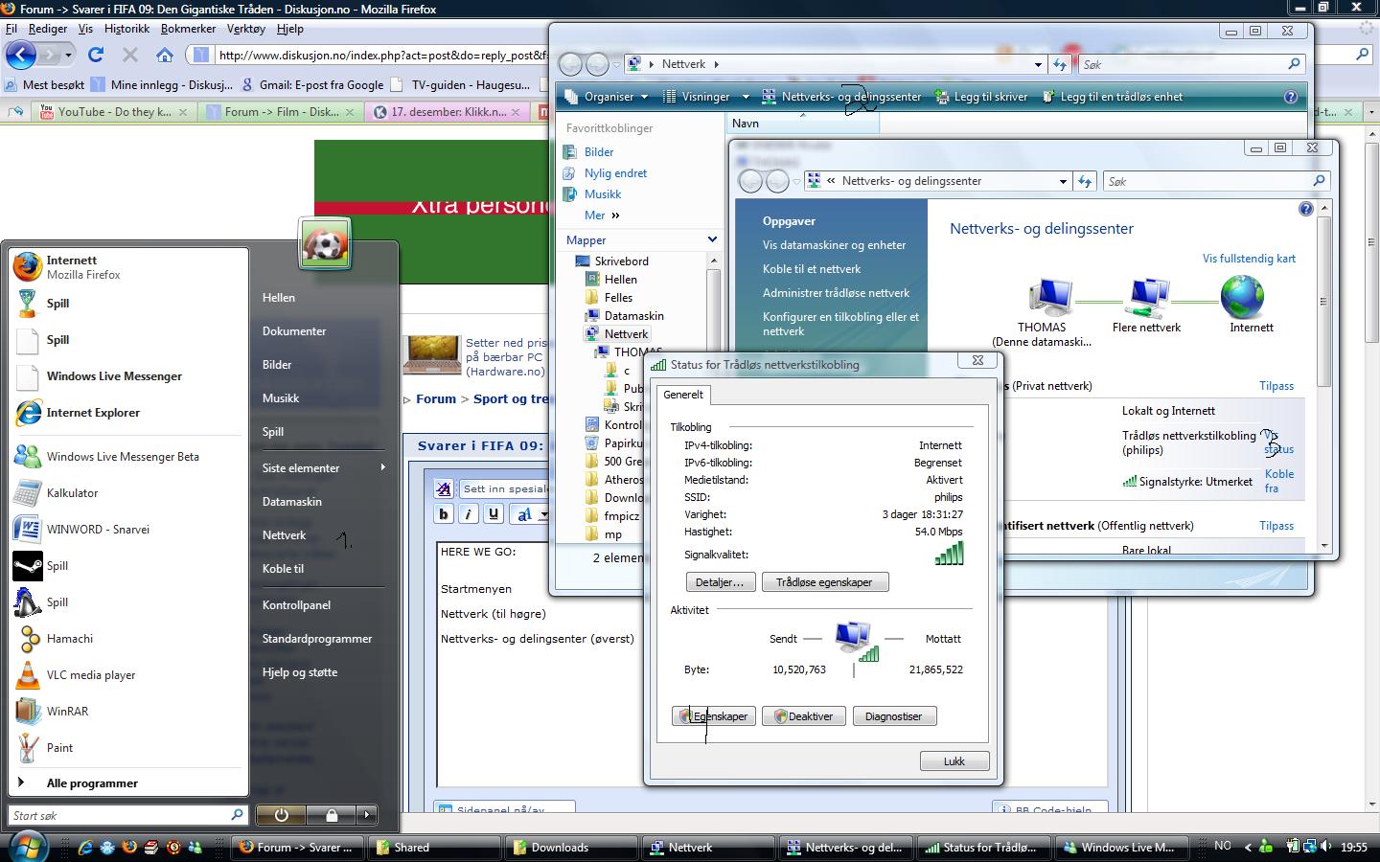Switch to YouTube tab in Firefox
The width and height of the screenshot is (1380, 862).
click(114, 112)
